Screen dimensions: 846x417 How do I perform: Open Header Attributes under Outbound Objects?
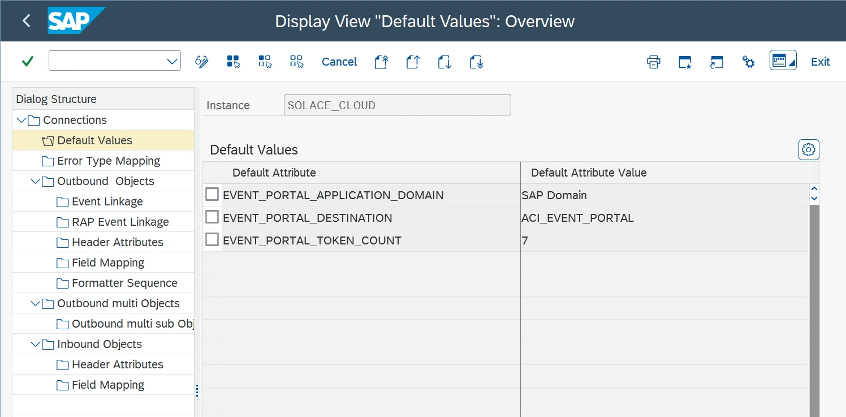pyautogui.click(x=118, y=242)
